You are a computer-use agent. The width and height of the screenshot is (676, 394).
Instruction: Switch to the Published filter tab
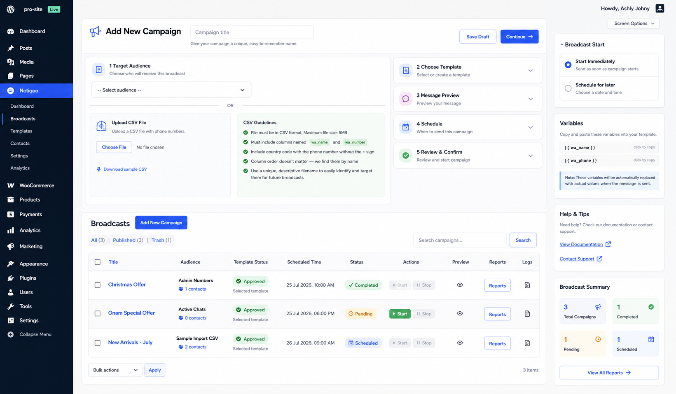[x=128, y=240]
